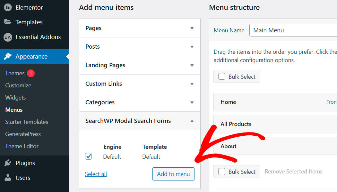Click the Templates folder icon

pos(8,22)
